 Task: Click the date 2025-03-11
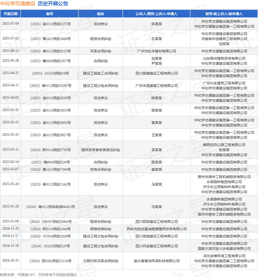(11, 150)
